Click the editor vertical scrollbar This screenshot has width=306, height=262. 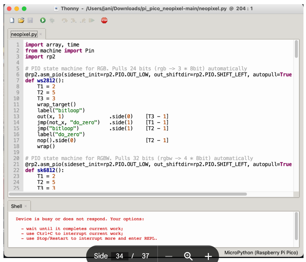pyautogui.click(x=296, y=49)
